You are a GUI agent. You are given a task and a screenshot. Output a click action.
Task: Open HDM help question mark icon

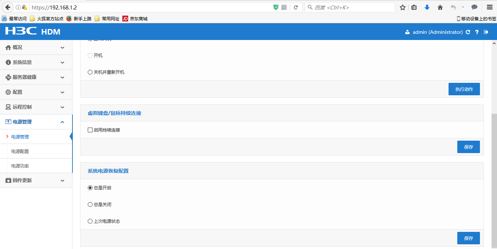[x=477, y=32]
